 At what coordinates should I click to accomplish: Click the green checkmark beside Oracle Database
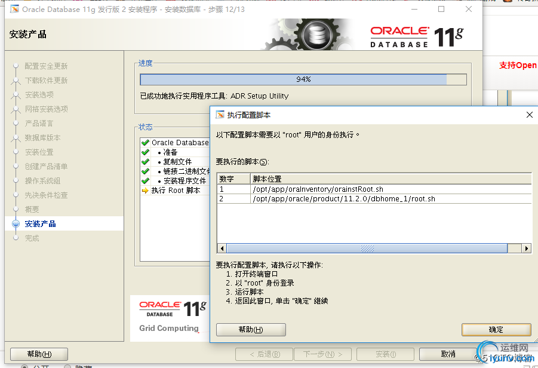[x=146, y=142]
